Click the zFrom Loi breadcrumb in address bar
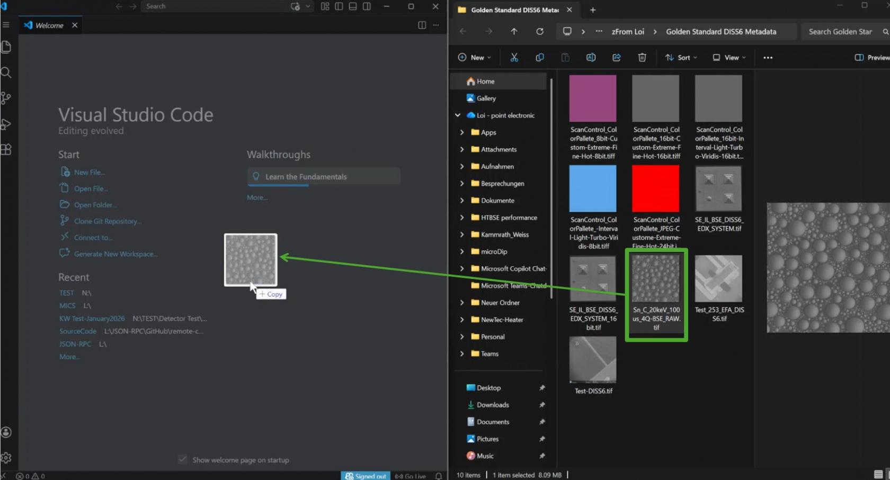 628,31
